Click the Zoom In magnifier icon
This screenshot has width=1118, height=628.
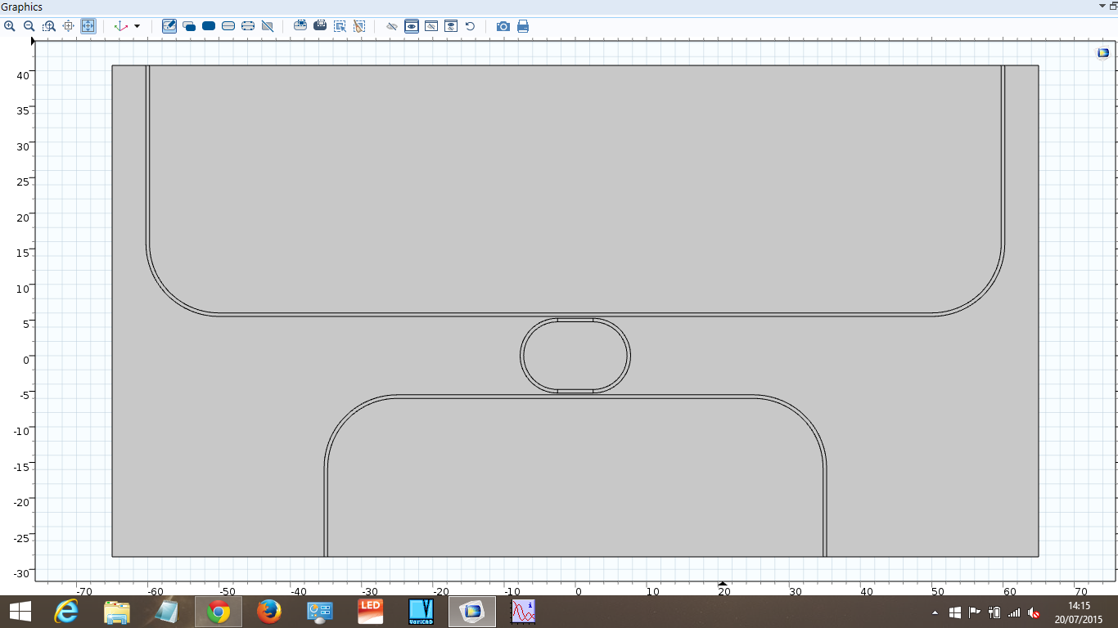tap(10, 26)
